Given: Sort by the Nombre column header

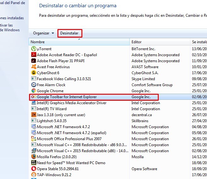Looking at the screenshot, I should (x=79, y=42).
